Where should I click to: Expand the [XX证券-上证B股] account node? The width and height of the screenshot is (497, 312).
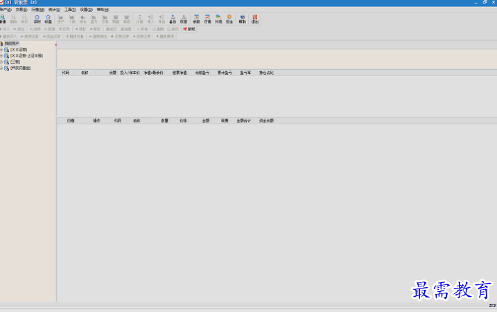[1, 56]
